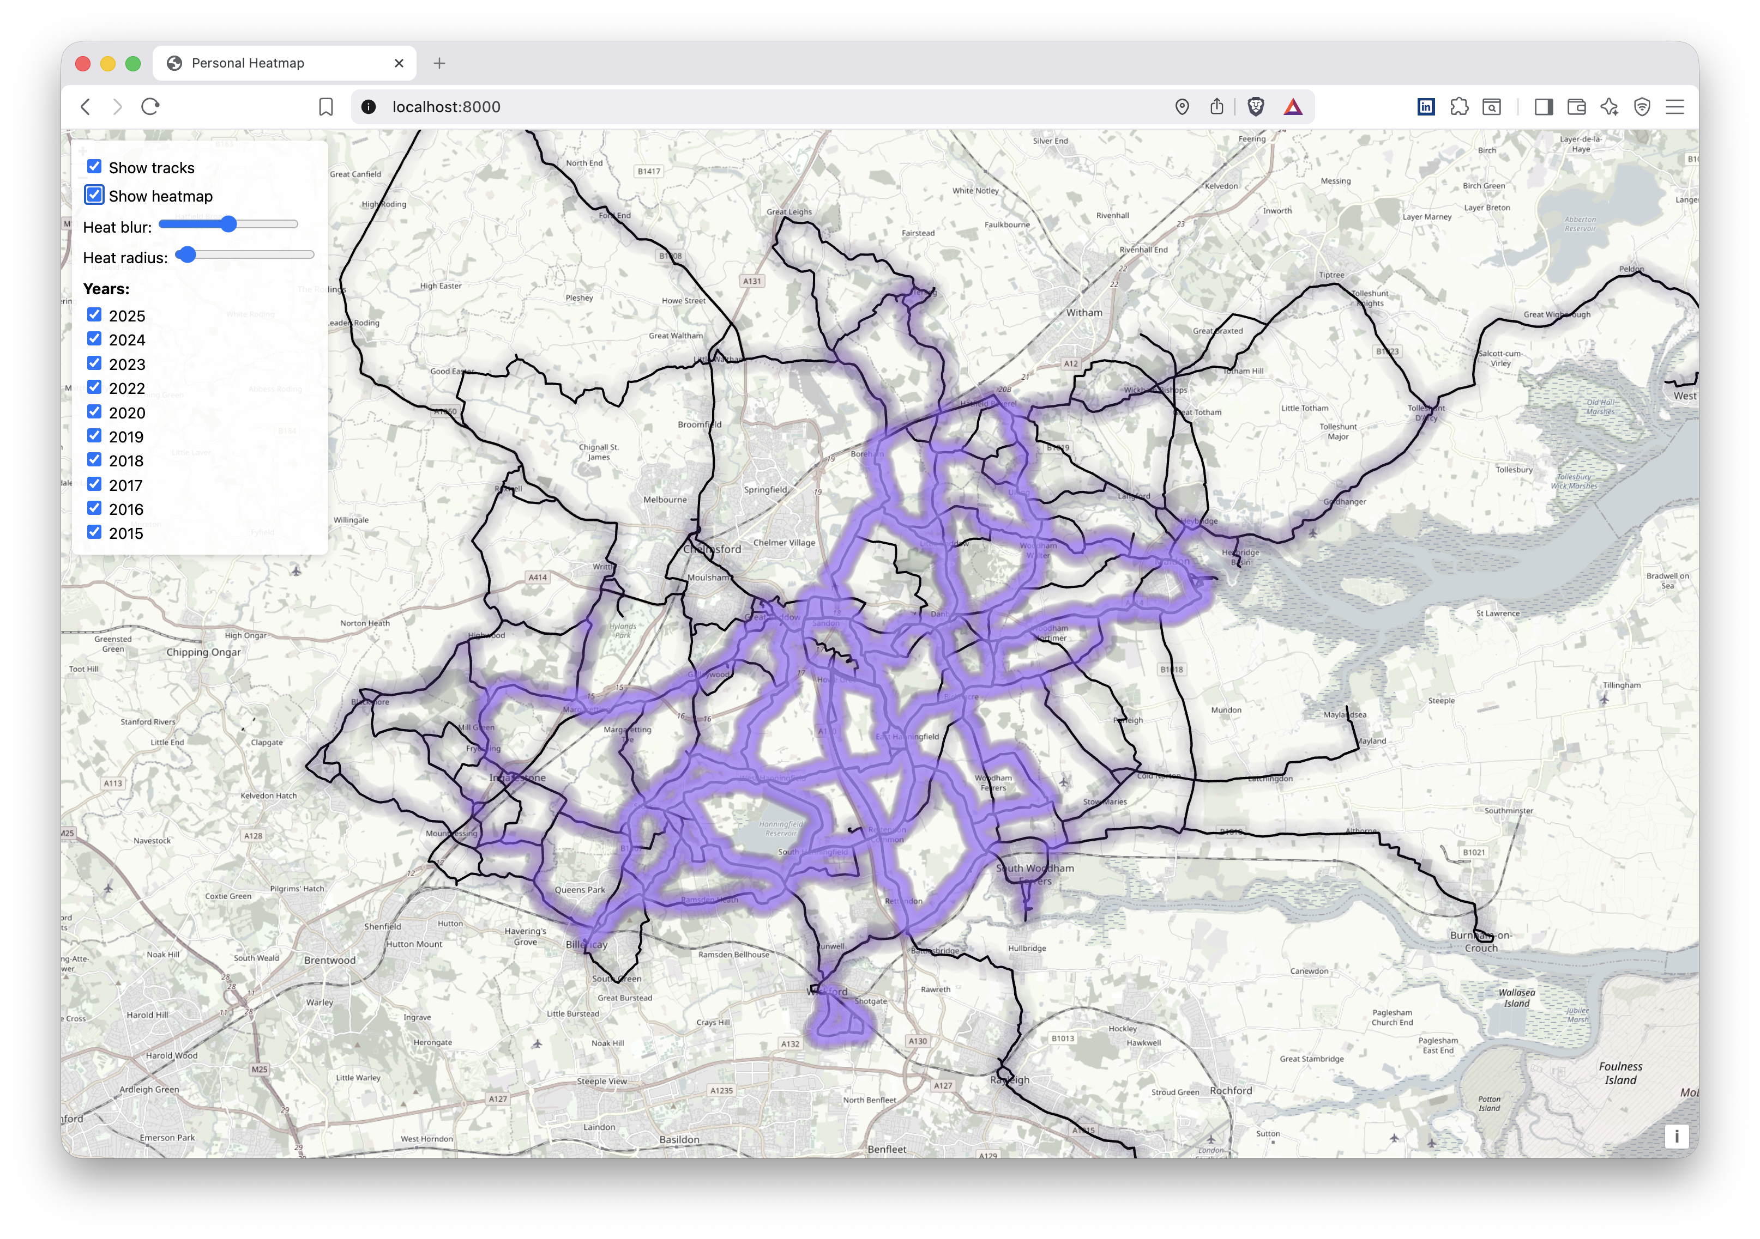Open Brave Shields settings

point(1256,106)
